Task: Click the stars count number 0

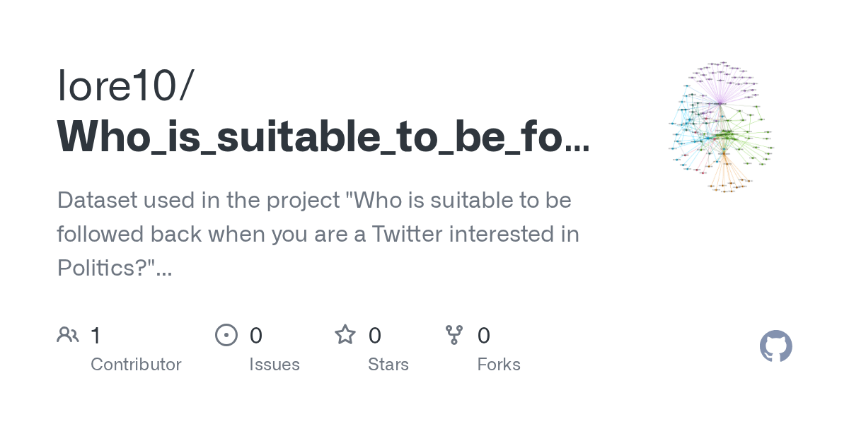Action: point(375,335)
